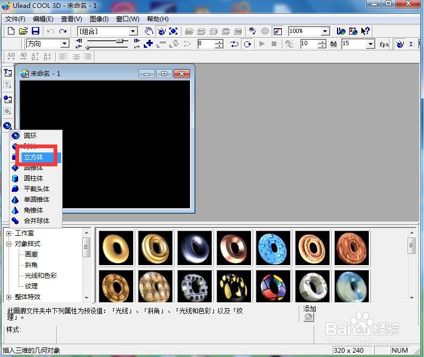Image resolution: width=424 pixels, height=357 pixels.
Task: Collapse the 对象样式 tree node
Action: pos(8,244)
